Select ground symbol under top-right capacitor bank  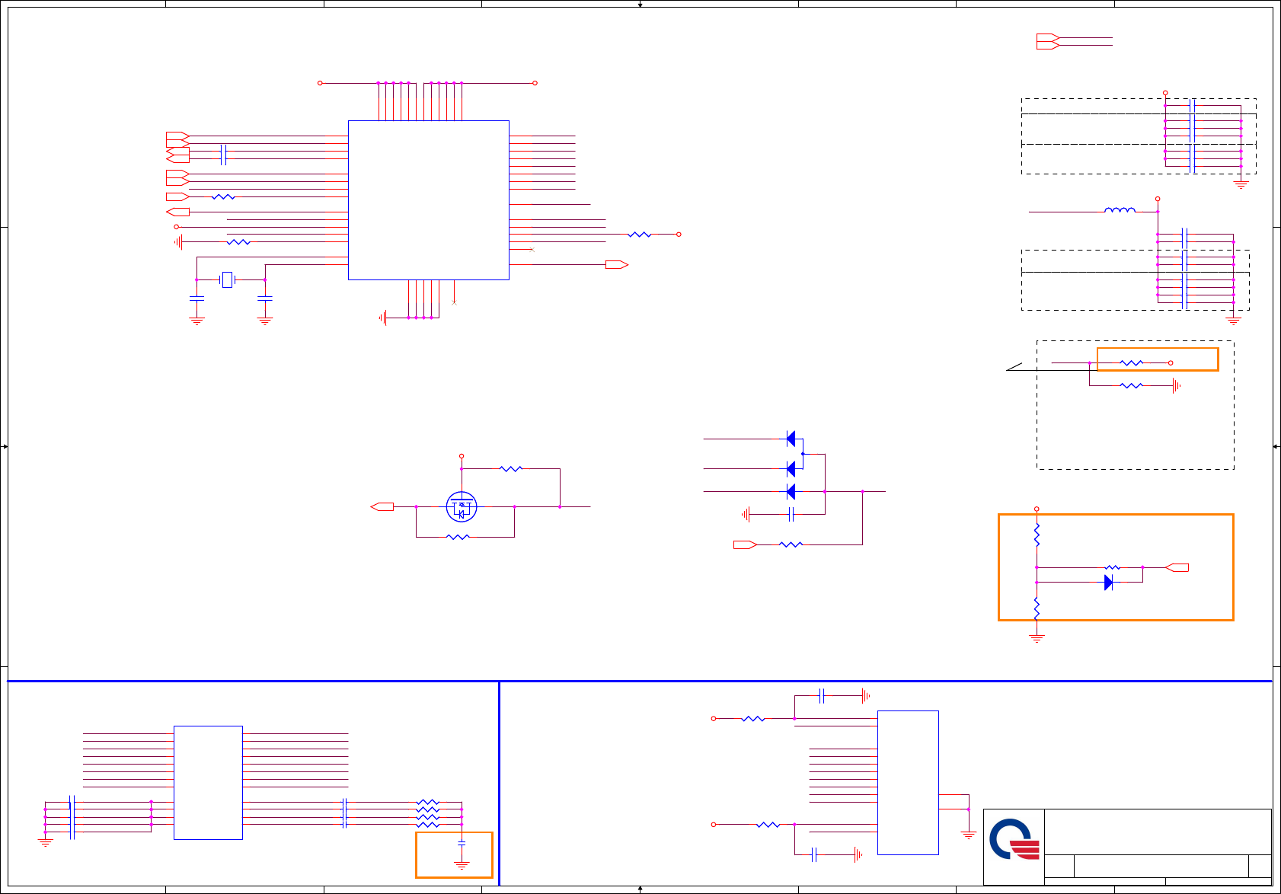point(1241,184)
